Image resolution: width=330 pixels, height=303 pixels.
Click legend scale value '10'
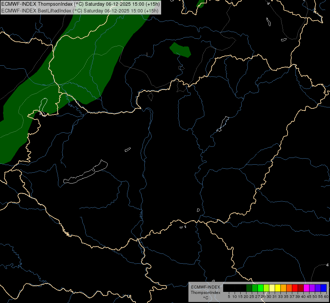click(235, 297)
